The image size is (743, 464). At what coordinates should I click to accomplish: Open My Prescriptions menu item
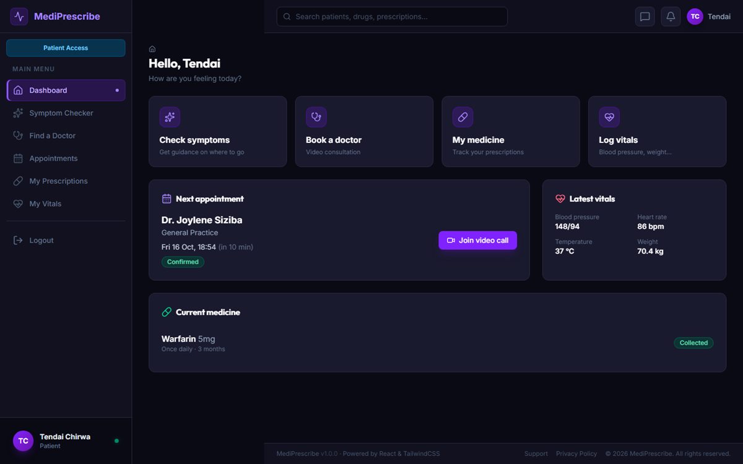pyautogui.click(x=66, y=181)
